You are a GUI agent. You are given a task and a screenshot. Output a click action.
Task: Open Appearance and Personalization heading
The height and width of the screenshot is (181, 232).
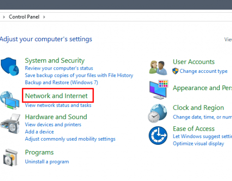[x=202, y=88]
